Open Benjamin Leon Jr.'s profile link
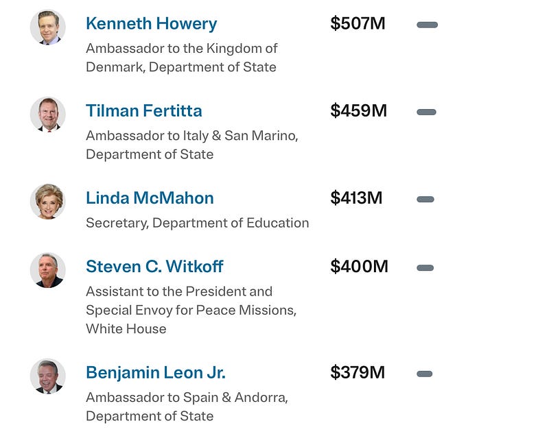549x434 pixels. [156, 372]
